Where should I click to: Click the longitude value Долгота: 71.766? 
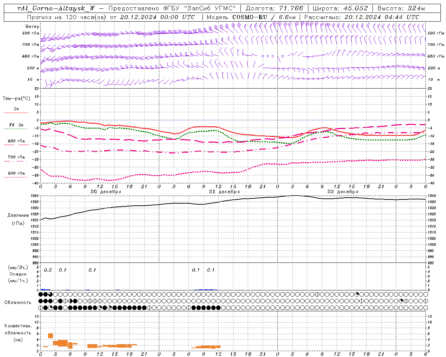[x=275, y=8]
